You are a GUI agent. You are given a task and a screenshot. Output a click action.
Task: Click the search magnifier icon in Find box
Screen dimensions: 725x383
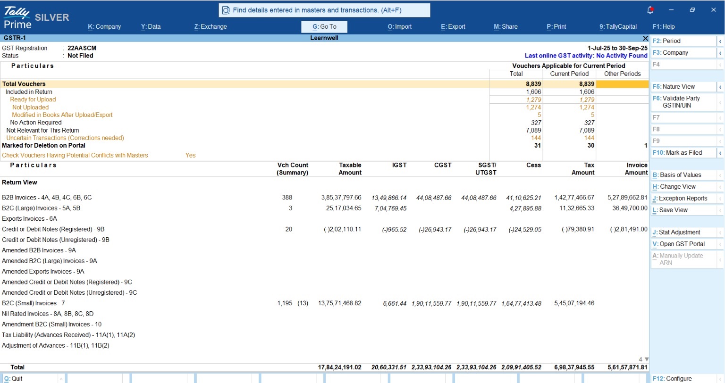226,10
